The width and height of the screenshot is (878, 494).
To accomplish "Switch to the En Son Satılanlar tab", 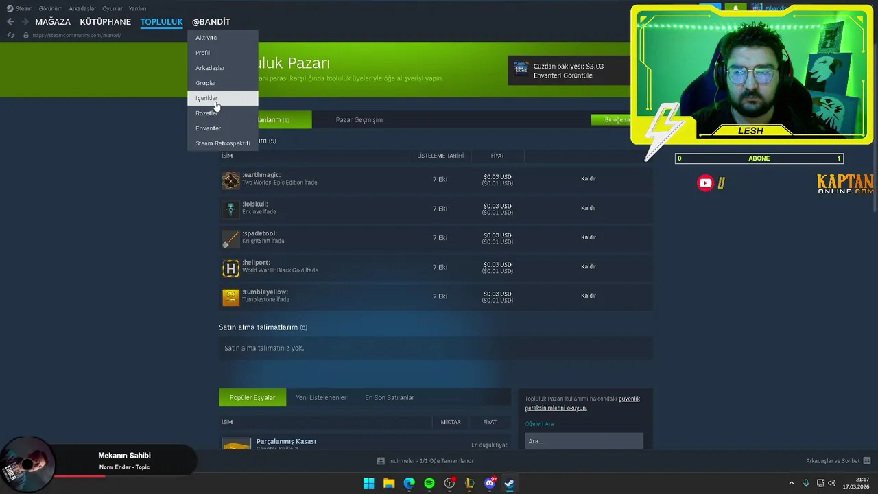I will pos(390,397).
